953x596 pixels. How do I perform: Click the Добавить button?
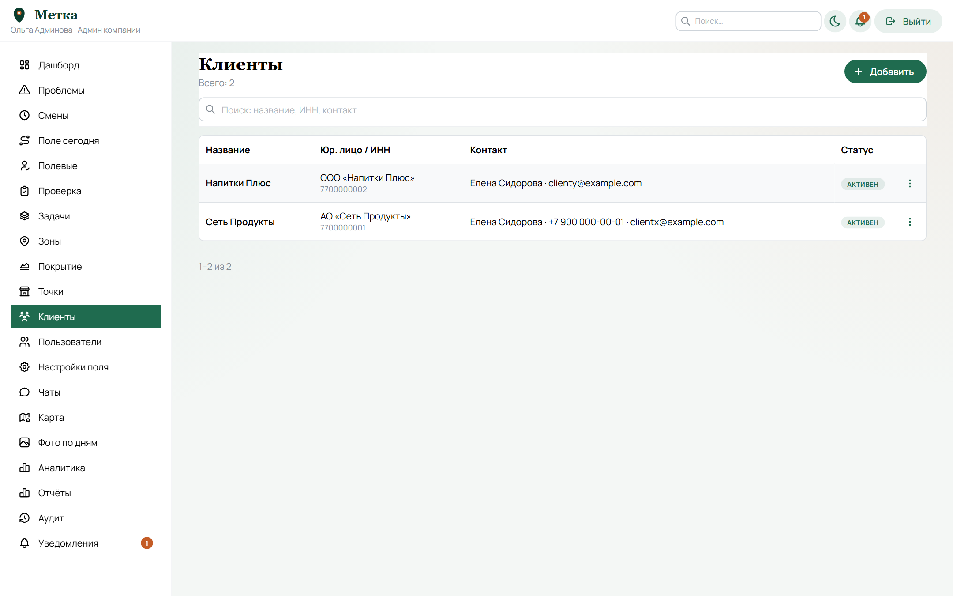(x=885, y=72)
